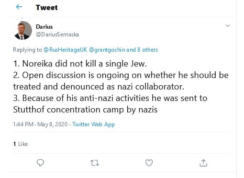Retweet Darius's tweet
Image resolution: width=244 pixels, height=178 pixels.
coord(95,163)
